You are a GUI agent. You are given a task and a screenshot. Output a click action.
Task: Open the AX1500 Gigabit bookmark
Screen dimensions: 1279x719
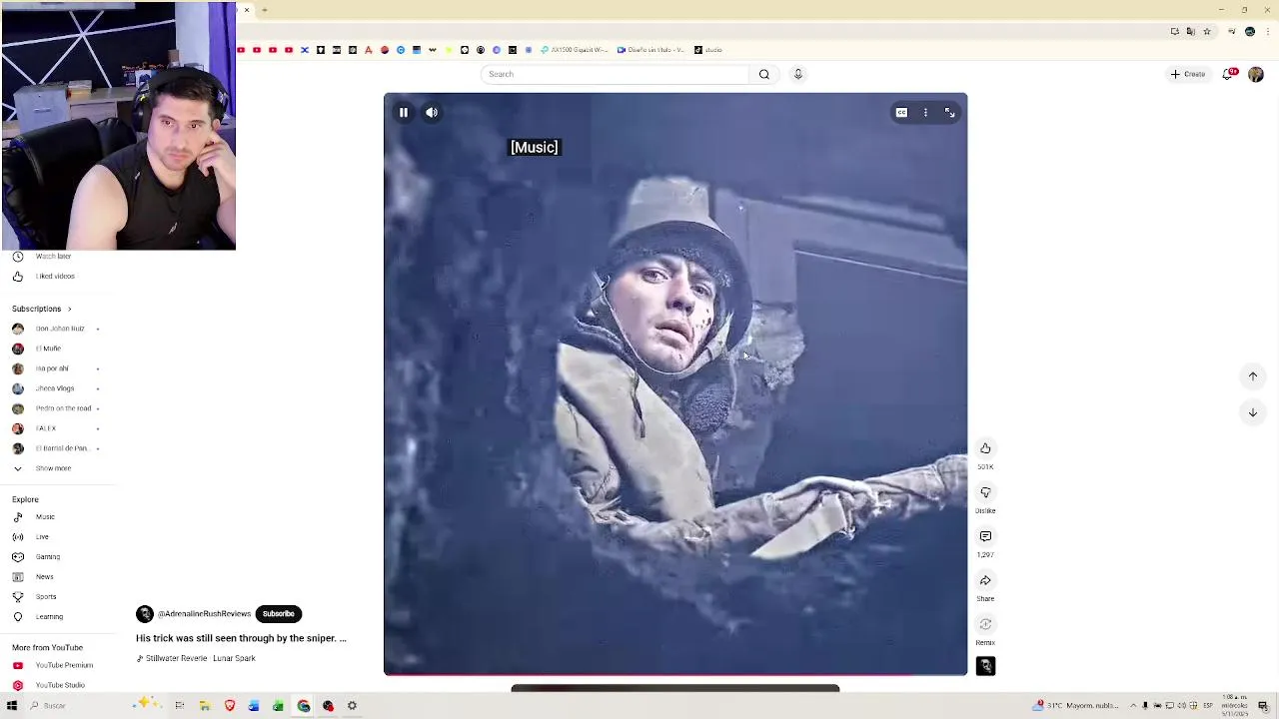[574, 50]
